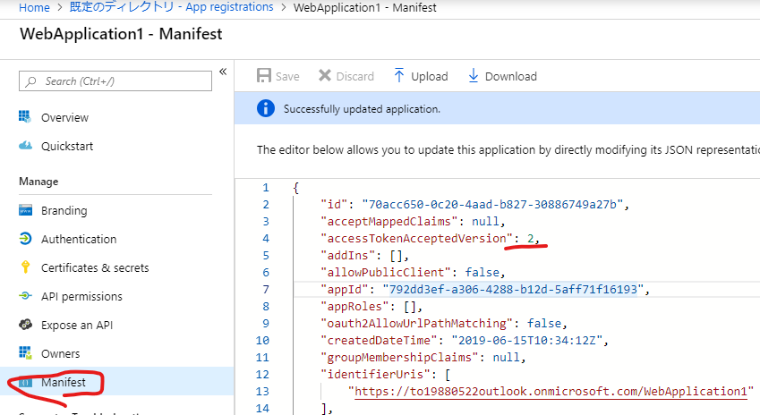Click line number 7 in editor
760x415 pixels.
click(266, 289)
